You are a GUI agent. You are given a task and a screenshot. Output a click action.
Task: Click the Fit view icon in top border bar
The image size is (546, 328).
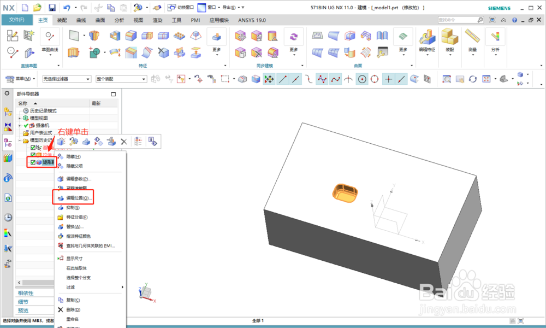click(x=486, y=79)
